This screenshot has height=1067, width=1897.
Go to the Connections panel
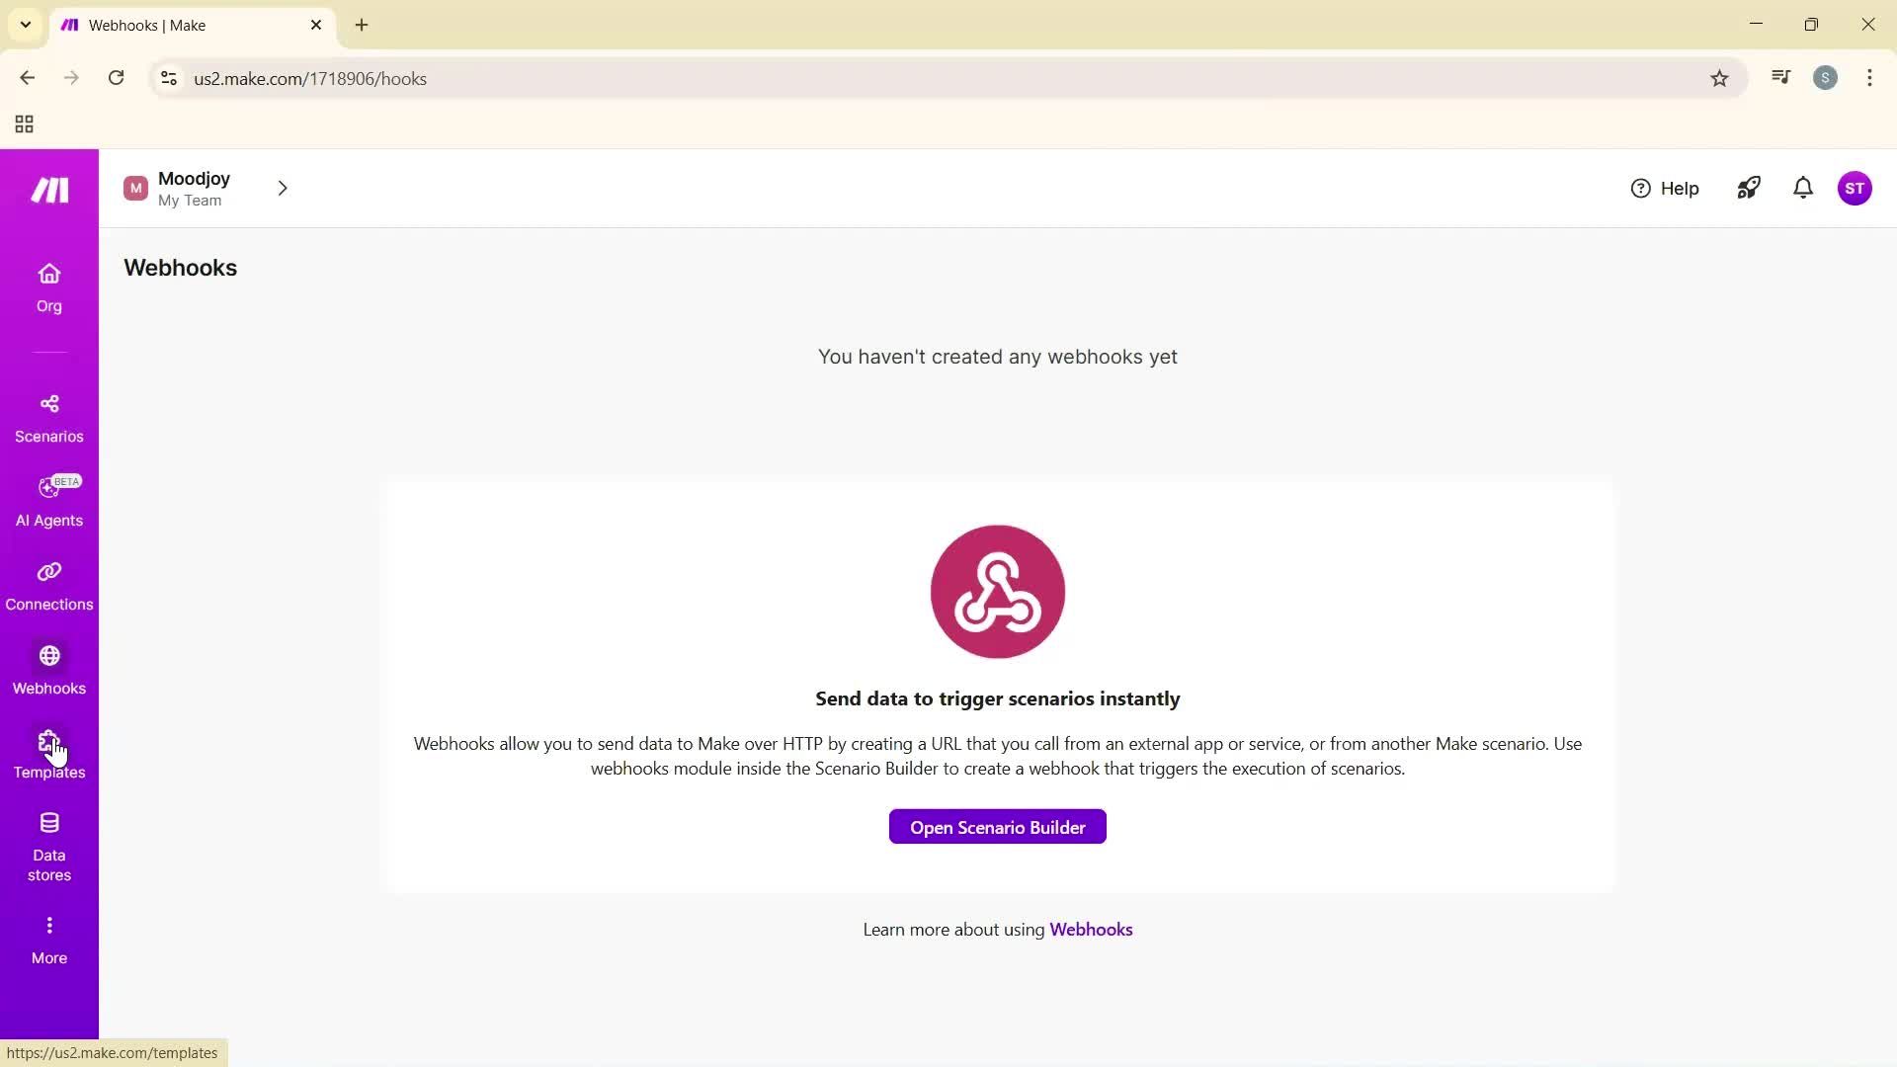coord(48,585)
